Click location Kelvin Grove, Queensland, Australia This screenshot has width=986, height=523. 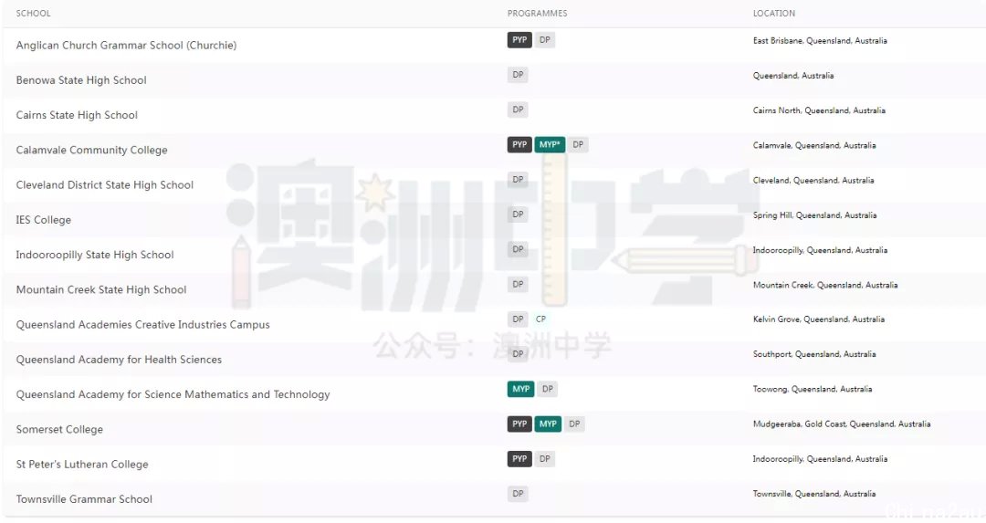(x=819, y=319)
